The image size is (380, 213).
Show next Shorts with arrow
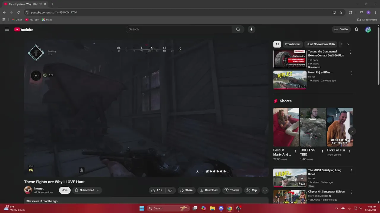click(352, 131)
